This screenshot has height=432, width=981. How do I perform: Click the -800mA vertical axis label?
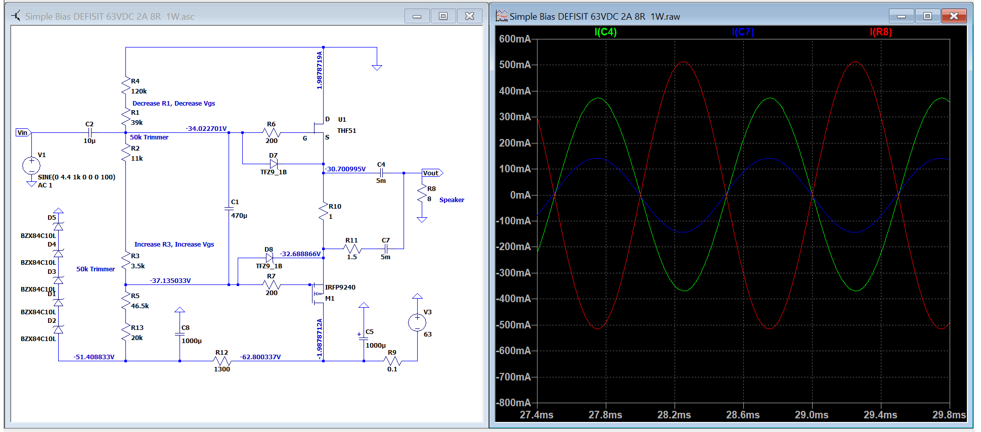(x=513, y=403)
